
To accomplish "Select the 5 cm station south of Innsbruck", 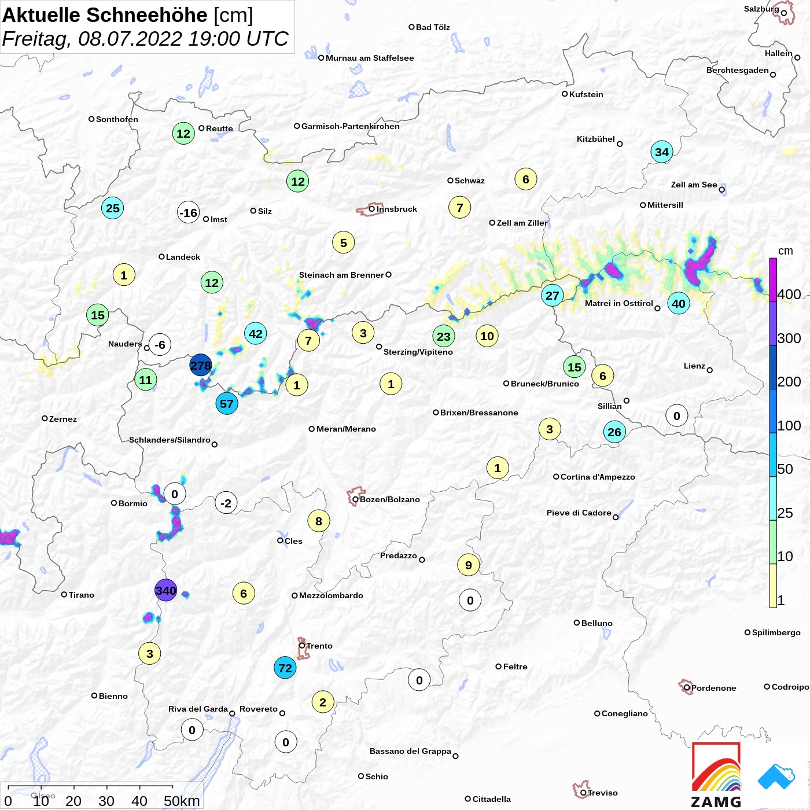I will (344, 242).
